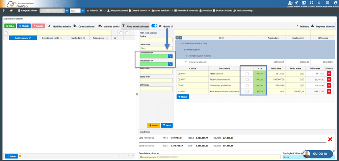
Task: Sort by Codice conto column header
Action: (x=23, y=38)
